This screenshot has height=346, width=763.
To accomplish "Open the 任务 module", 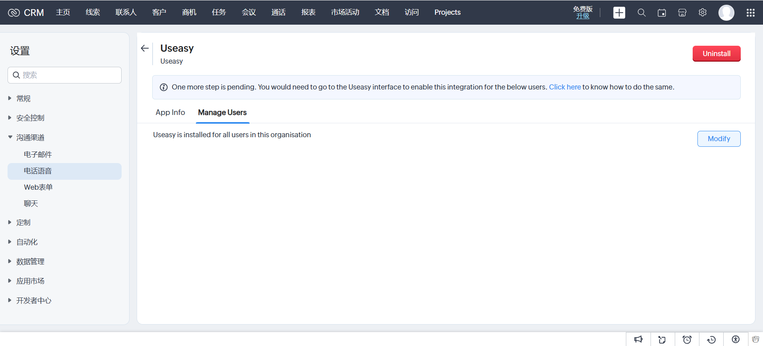I will (x=219, y=12).
